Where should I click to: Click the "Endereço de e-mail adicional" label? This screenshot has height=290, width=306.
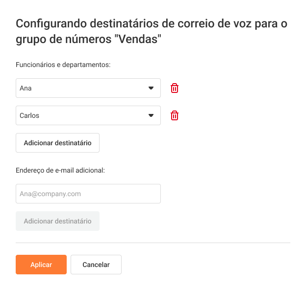61,170
